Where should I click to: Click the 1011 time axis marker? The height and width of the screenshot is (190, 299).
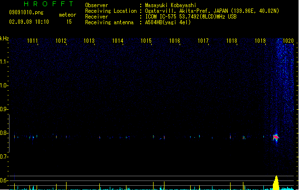coord(32,41)
